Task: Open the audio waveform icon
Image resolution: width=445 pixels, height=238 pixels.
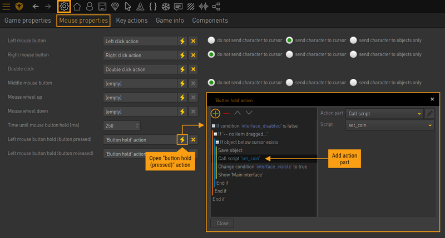Action: 204,6
